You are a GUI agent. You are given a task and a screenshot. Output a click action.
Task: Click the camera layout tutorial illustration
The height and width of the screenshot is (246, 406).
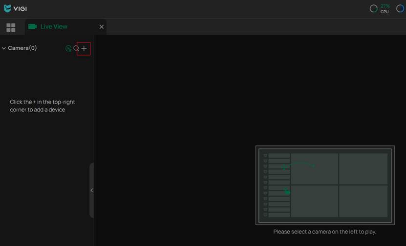[325, 185]
